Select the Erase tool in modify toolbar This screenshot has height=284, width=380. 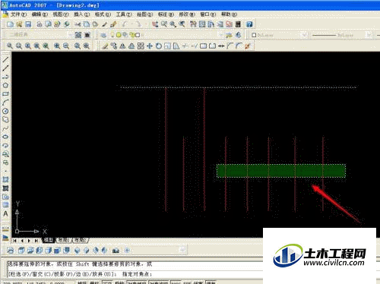click(x=105, y=46)
